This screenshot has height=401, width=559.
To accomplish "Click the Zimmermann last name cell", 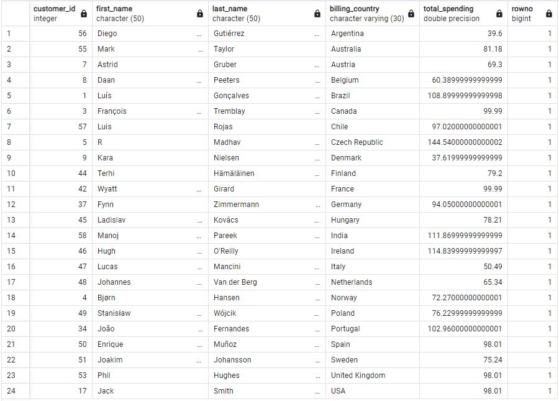I will point(267,205).
